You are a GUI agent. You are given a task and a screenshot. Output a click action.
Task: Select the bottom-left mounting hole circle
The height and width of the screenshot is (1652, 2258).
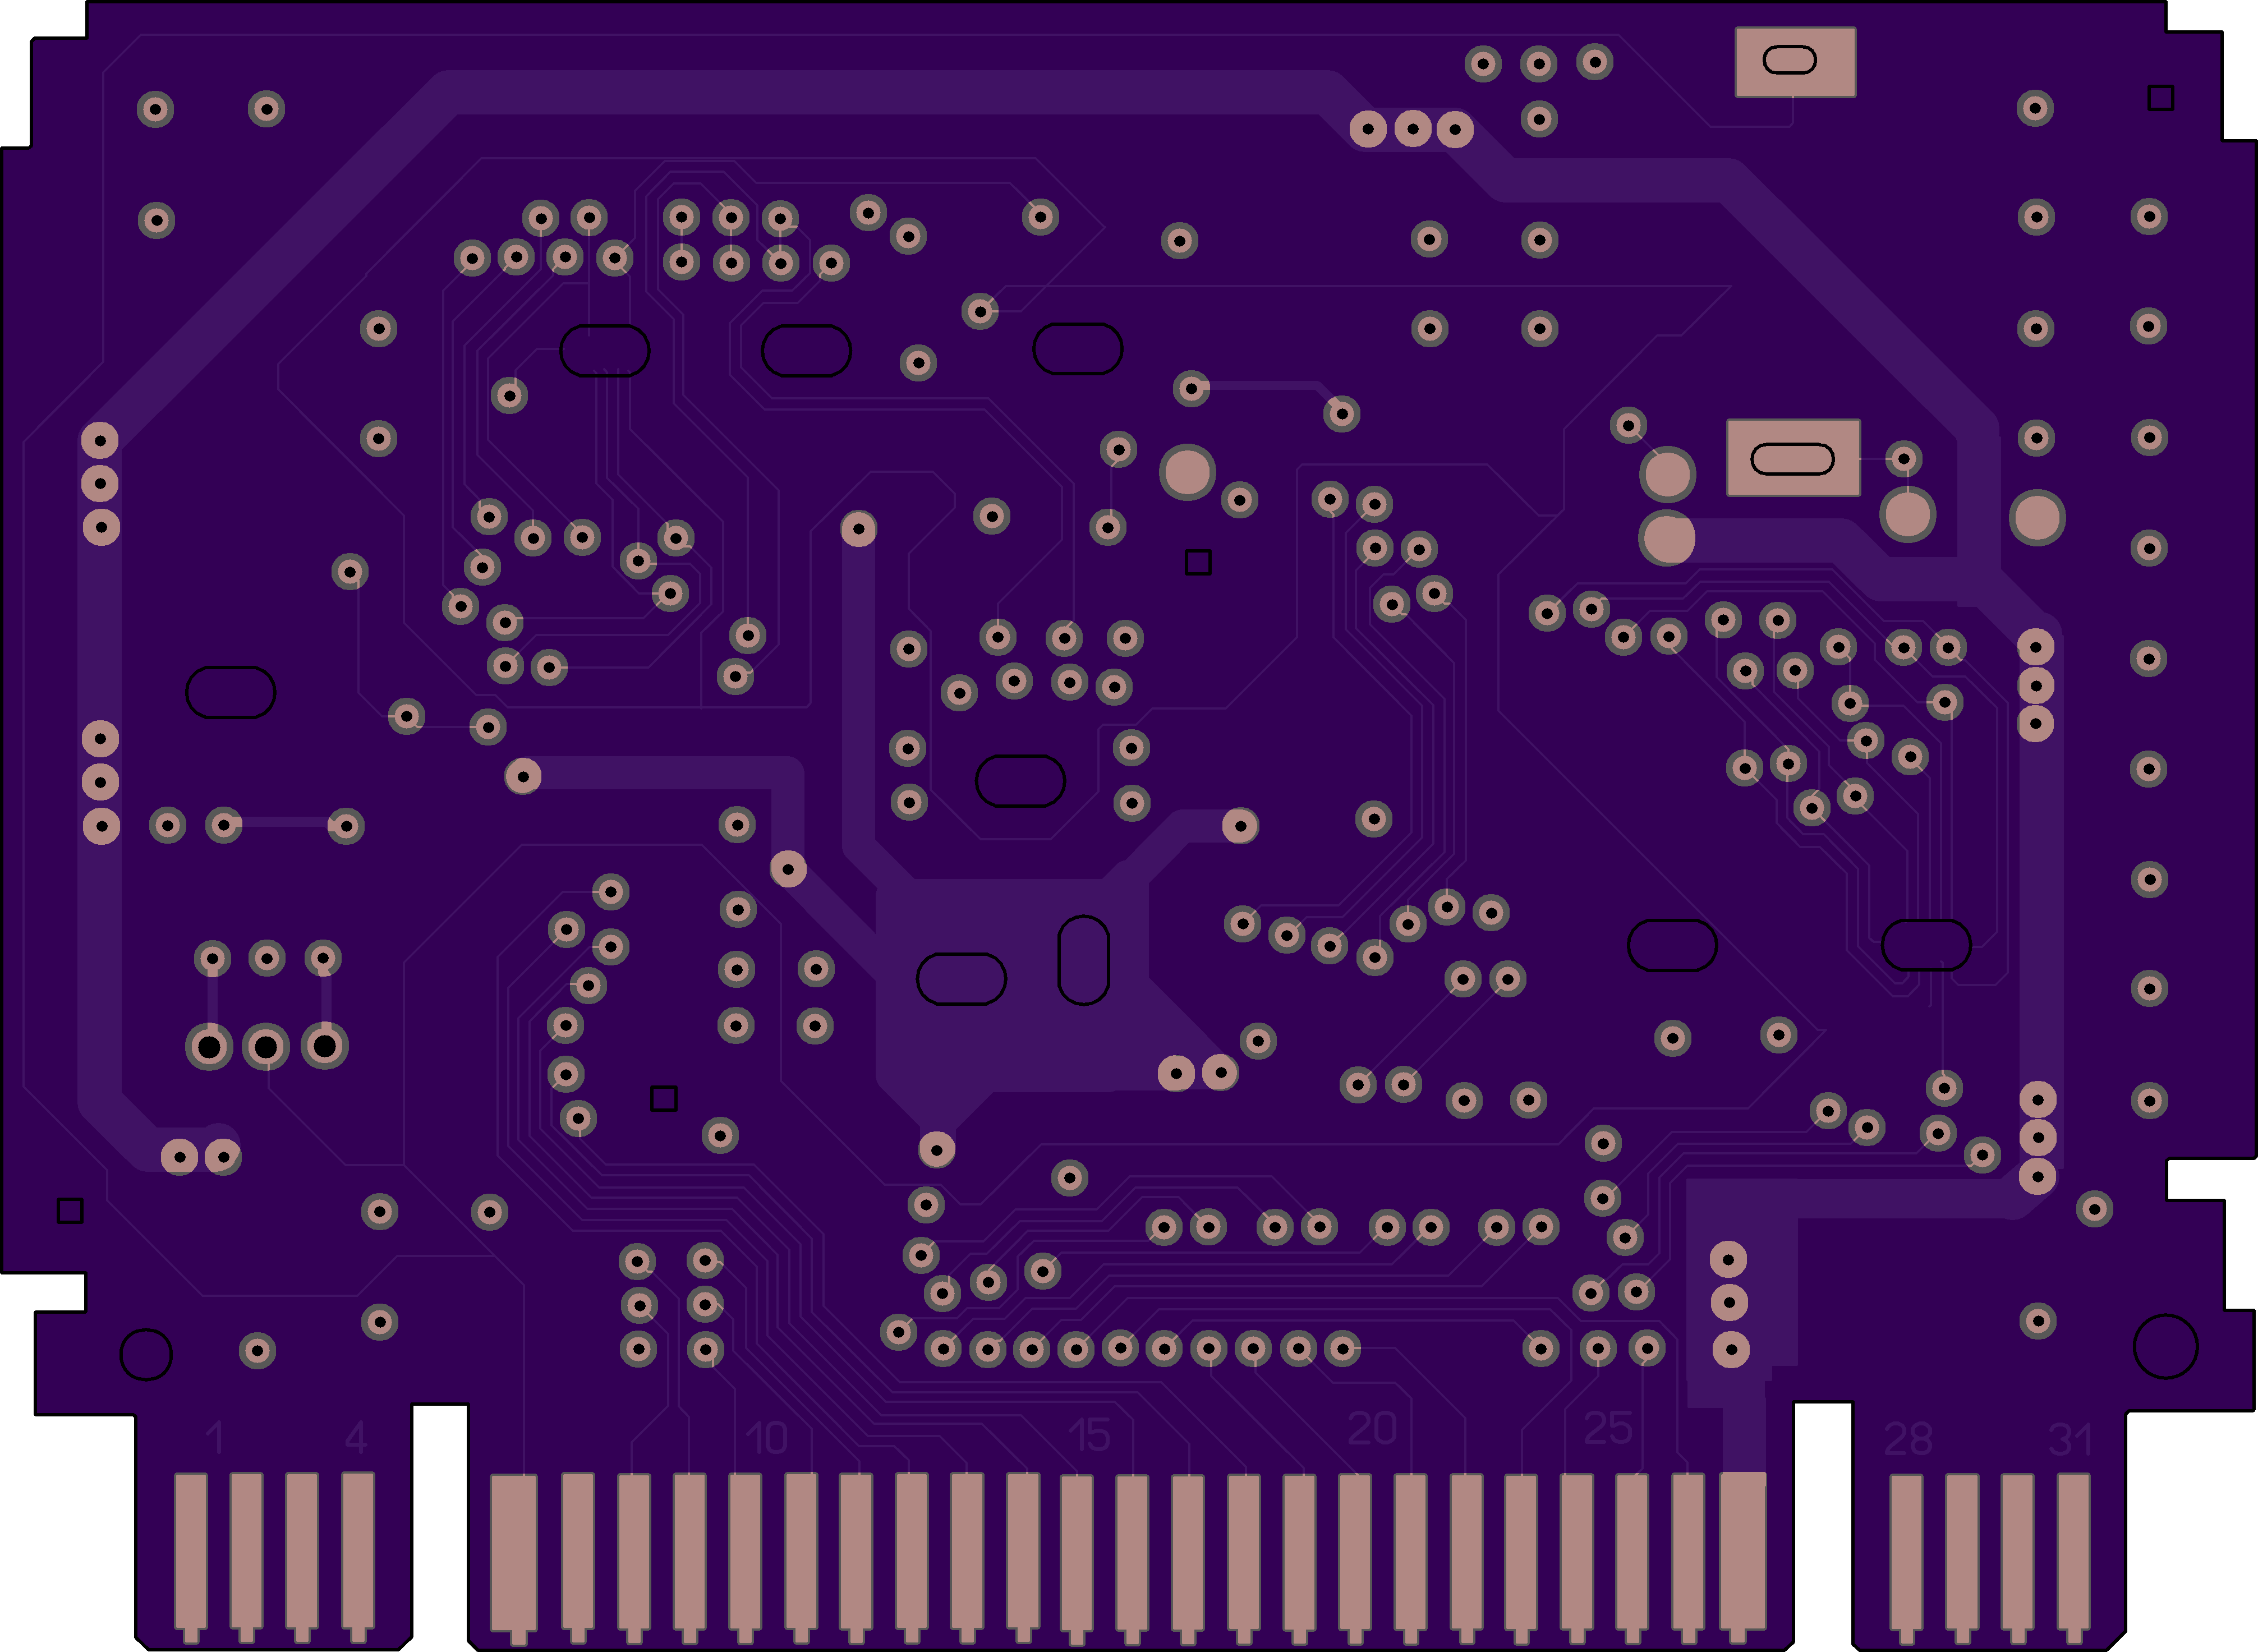coord(146,1355)
